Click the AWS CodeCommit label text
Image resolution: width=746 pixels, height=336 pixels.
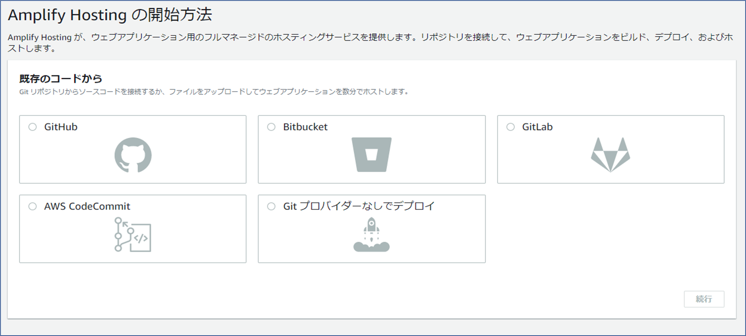pos(87,206)
